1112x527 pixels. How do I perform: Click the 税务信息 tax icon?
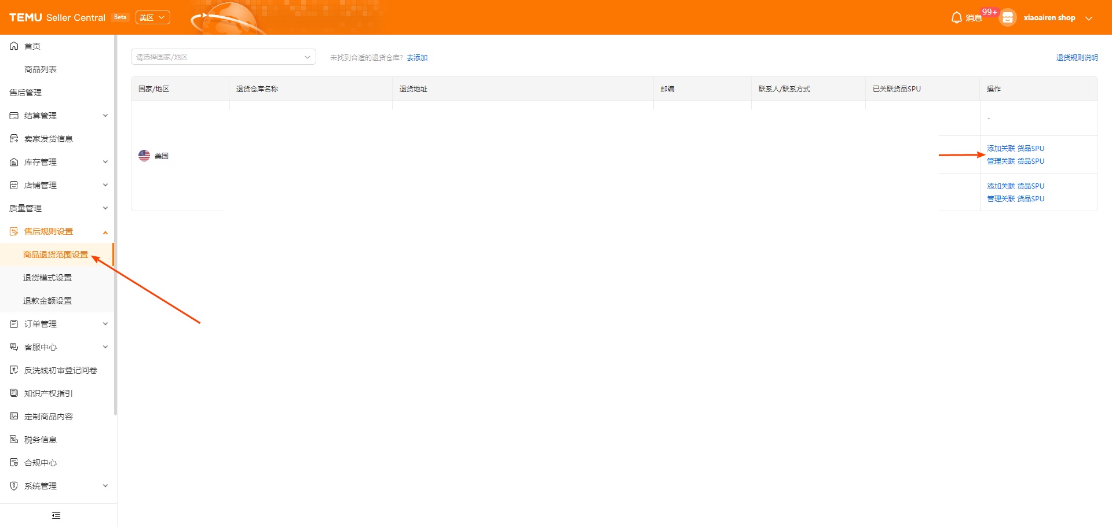point(14,440)
